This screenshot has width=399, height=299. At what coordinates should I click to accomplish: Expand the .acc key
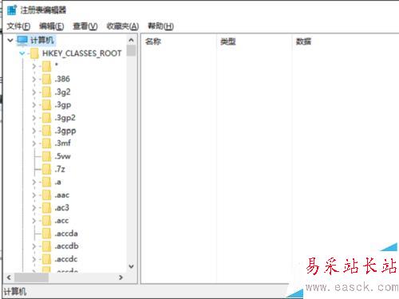[x=34, y=221]
